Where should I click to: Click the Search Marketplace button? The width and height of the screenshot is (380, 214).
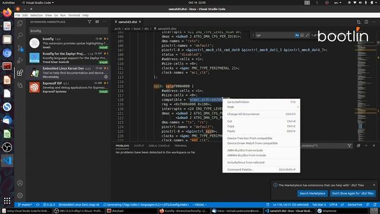pos(312,193)
